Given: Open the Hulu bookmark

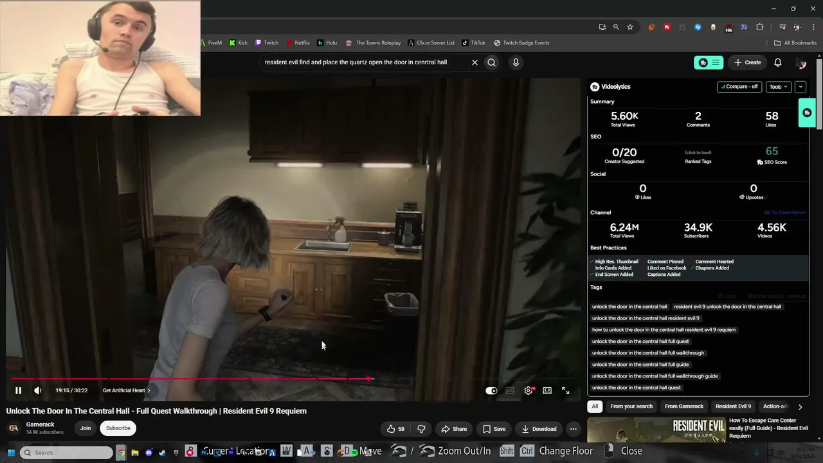Looking at the screenshot, I should point(327,43).
